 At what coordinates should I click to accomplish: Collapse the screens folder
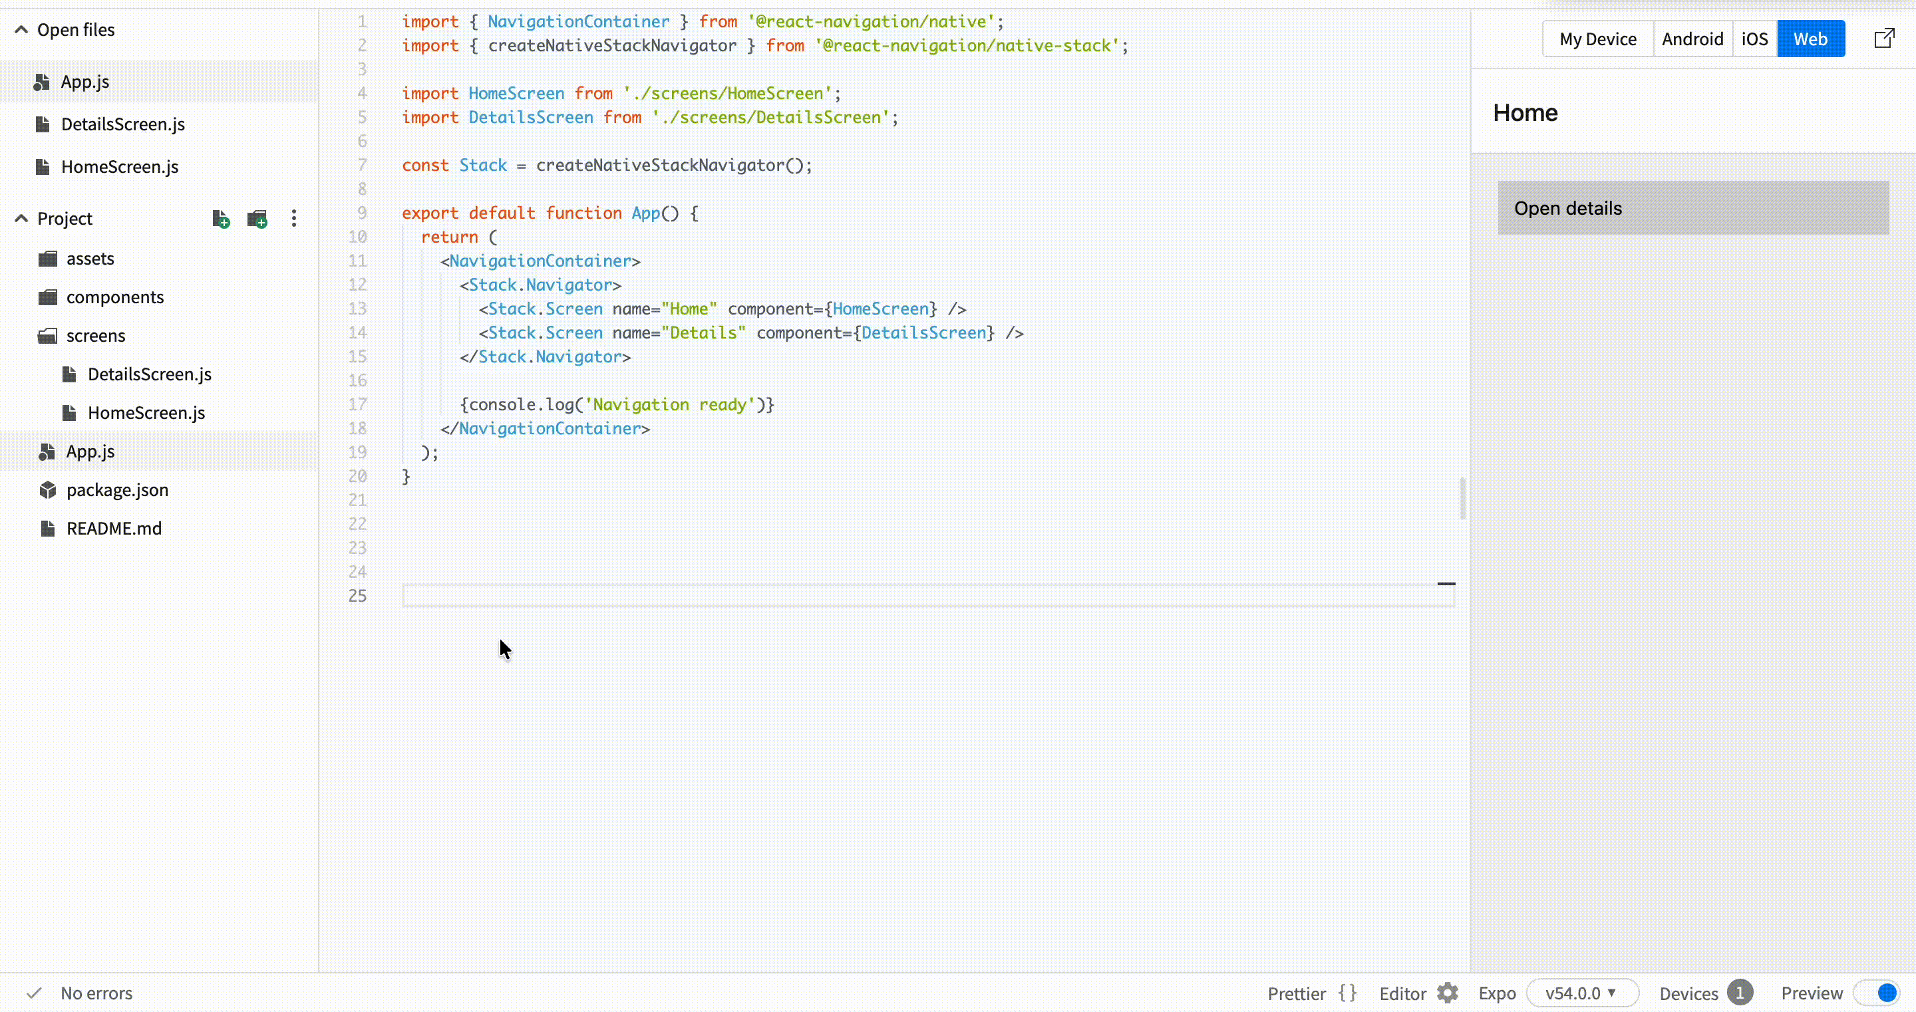(x=95, y=336)
